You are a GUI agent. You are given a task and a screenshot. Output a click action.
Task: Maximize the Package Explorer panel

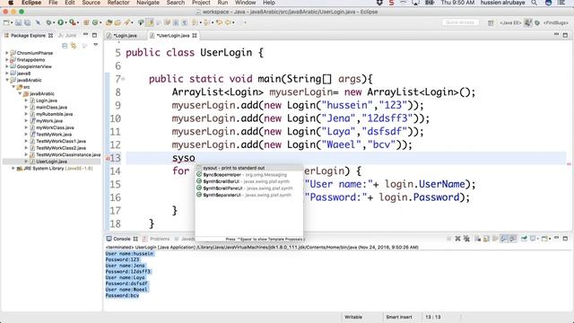94,36
